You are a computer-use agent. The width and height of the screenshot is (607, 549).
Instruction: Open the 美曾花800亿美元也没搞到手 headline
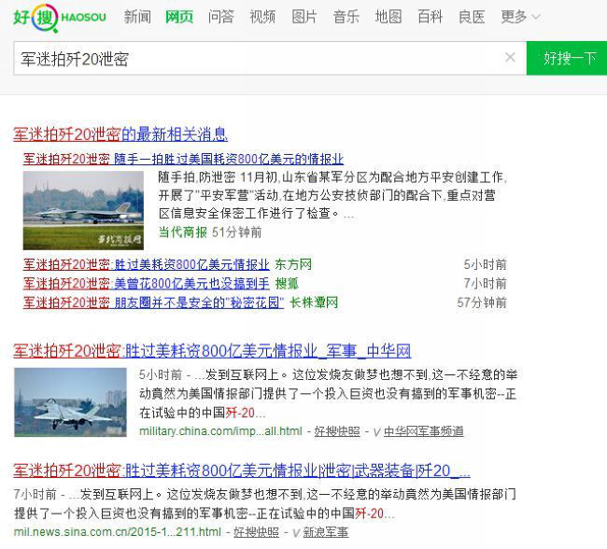click(147, 284)
